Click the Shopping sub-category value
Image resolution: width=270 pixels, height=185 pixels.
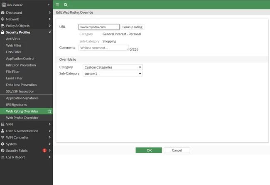[109, 42]
